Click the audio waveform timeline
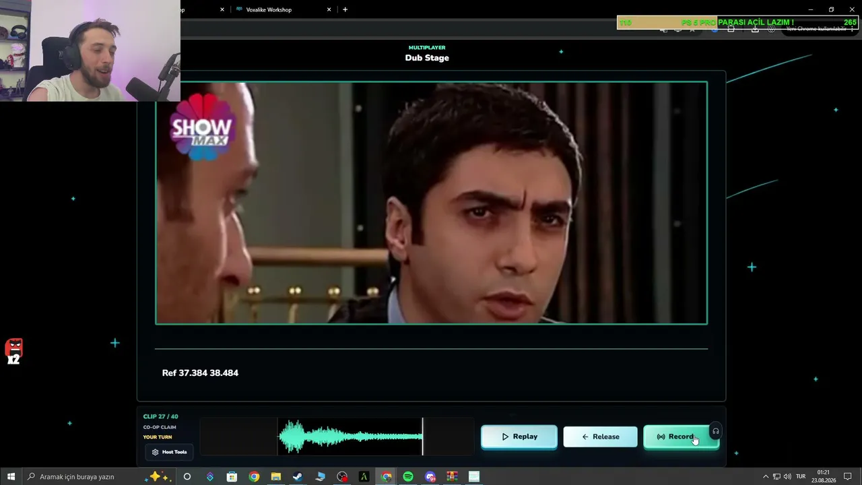 pyautogui.click(x=337, y=437)
